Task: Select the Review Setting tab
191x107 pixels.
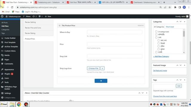Action: click(38, 22)
